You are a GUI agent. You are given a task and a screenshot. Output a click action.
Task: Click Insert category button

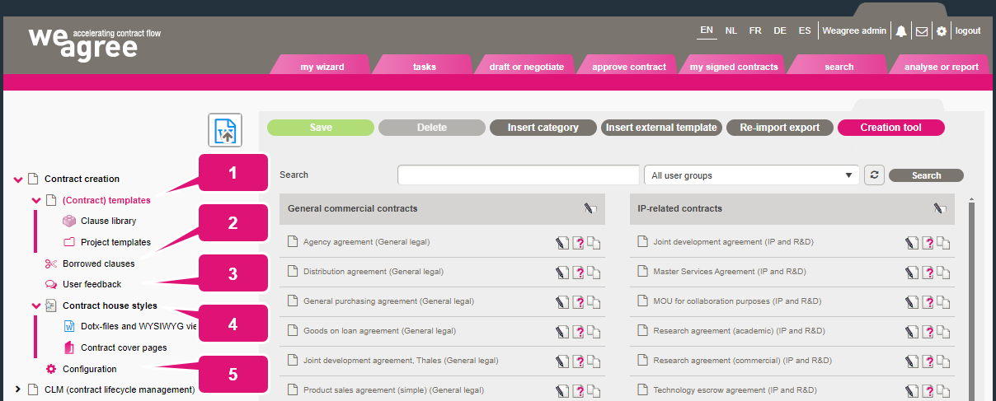click(x=543, y=128)
